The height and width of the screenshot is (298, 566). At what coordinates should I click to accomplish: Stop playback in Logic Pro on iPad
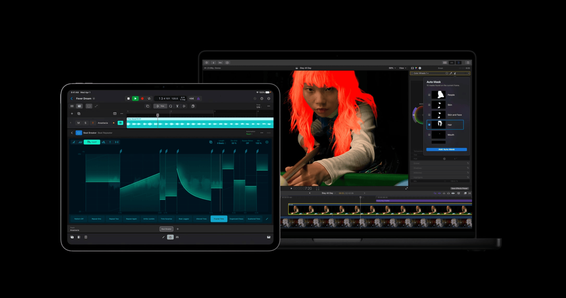tap(128, 98)
